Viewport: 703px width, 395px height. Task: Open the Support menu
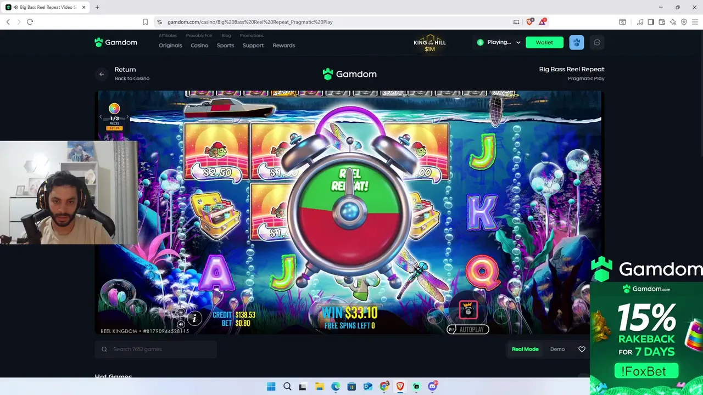click(253, 46)
